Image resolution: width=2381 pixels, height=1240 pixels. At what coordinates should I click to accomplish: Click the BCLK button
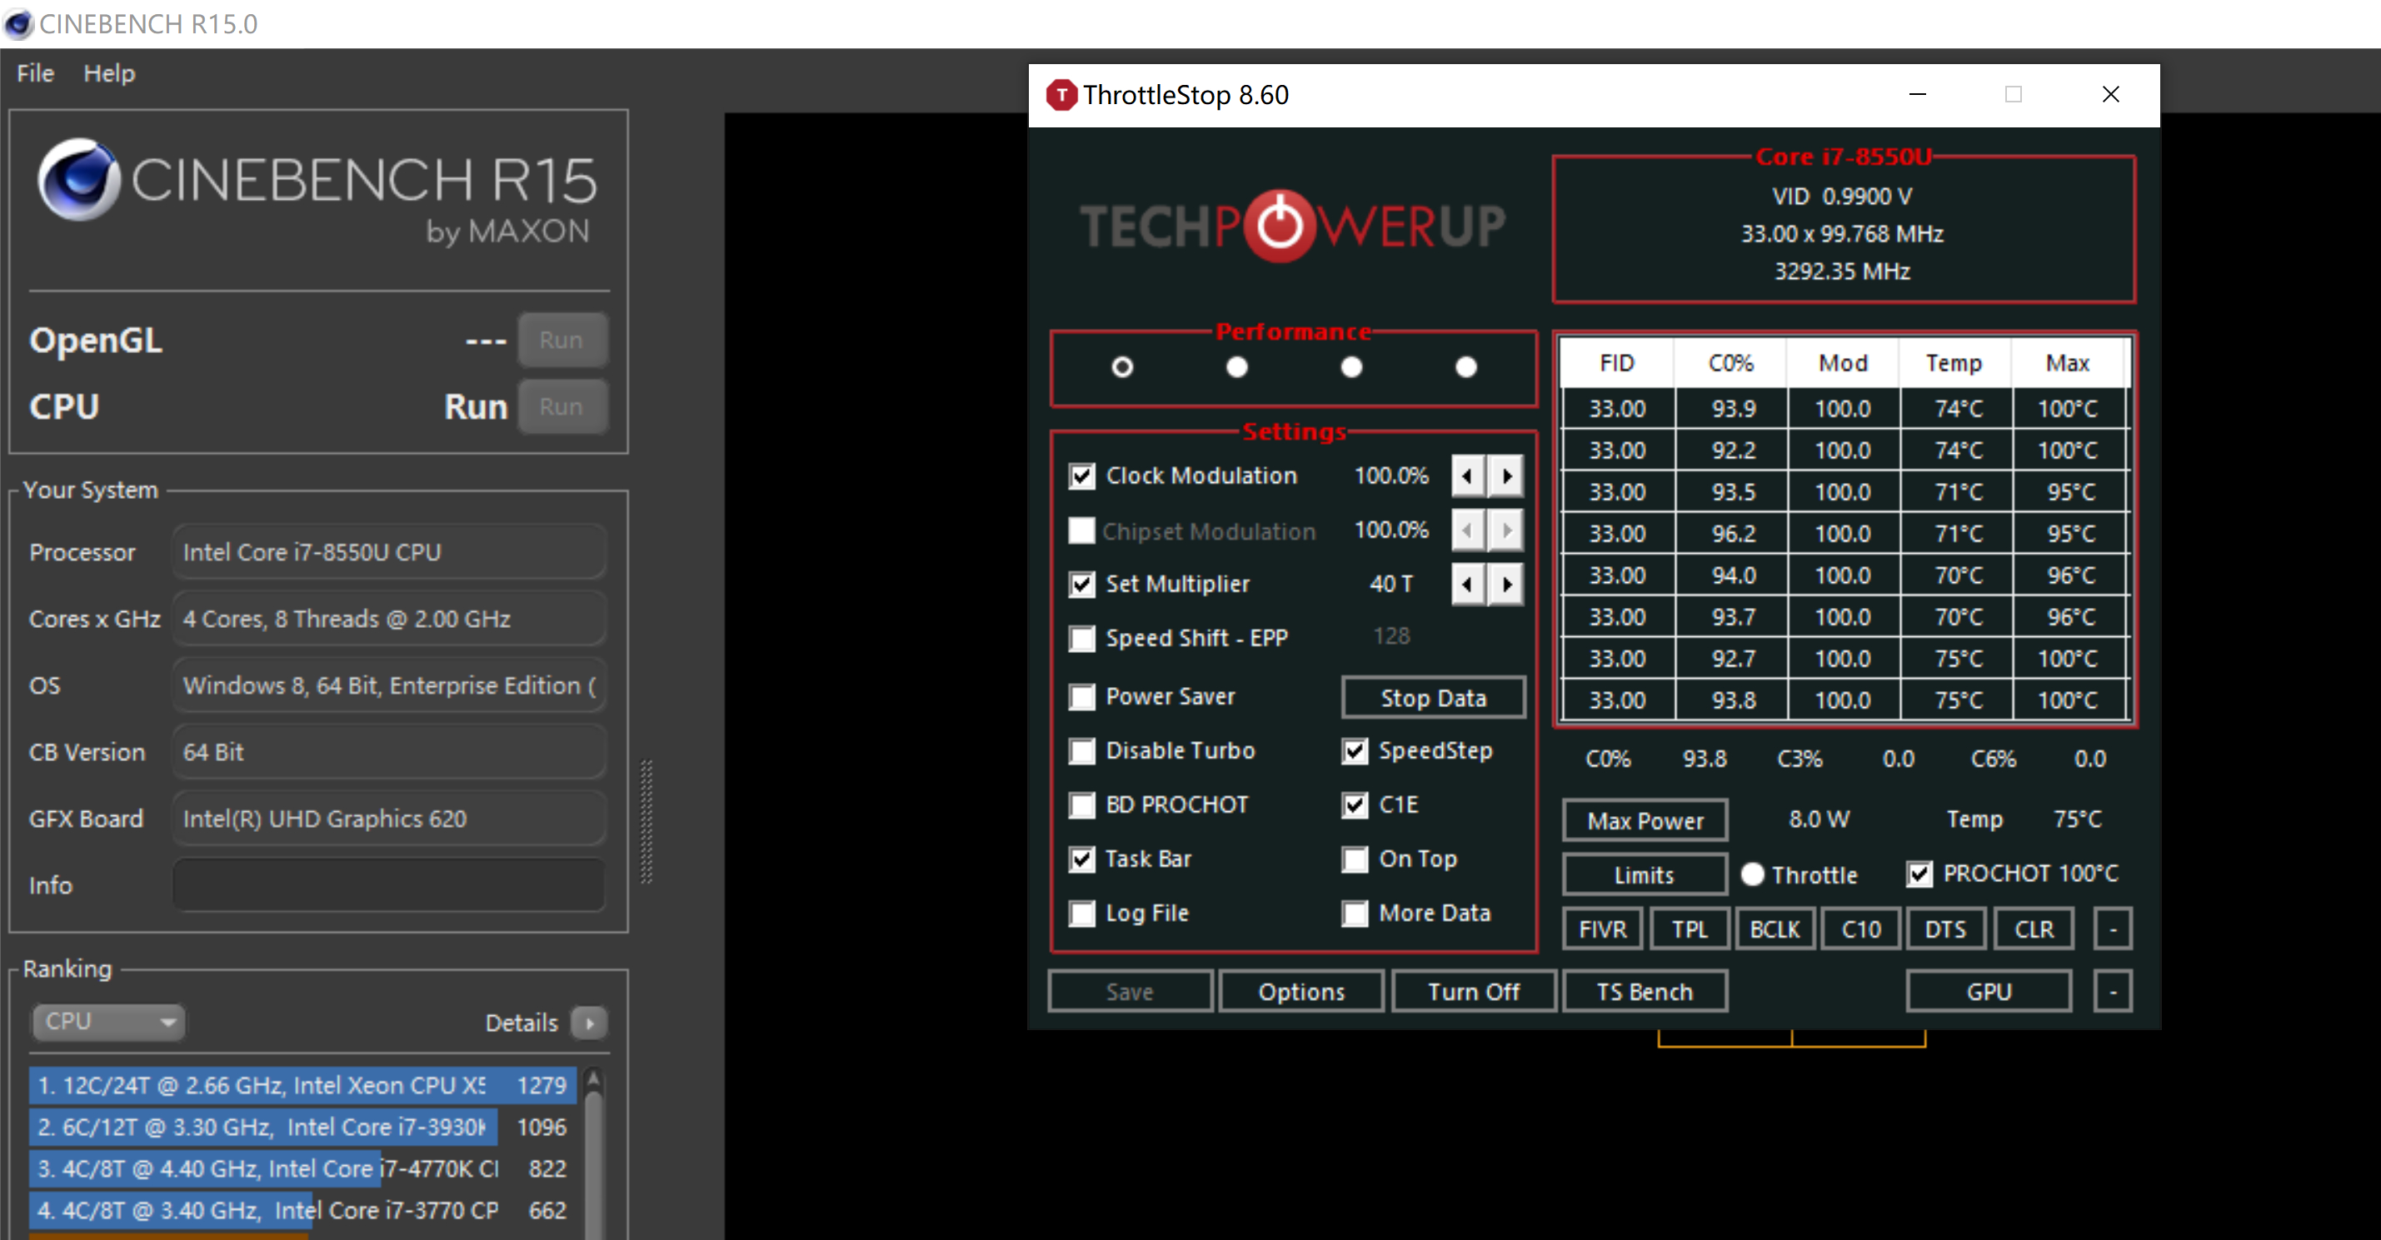(1775, 929)
